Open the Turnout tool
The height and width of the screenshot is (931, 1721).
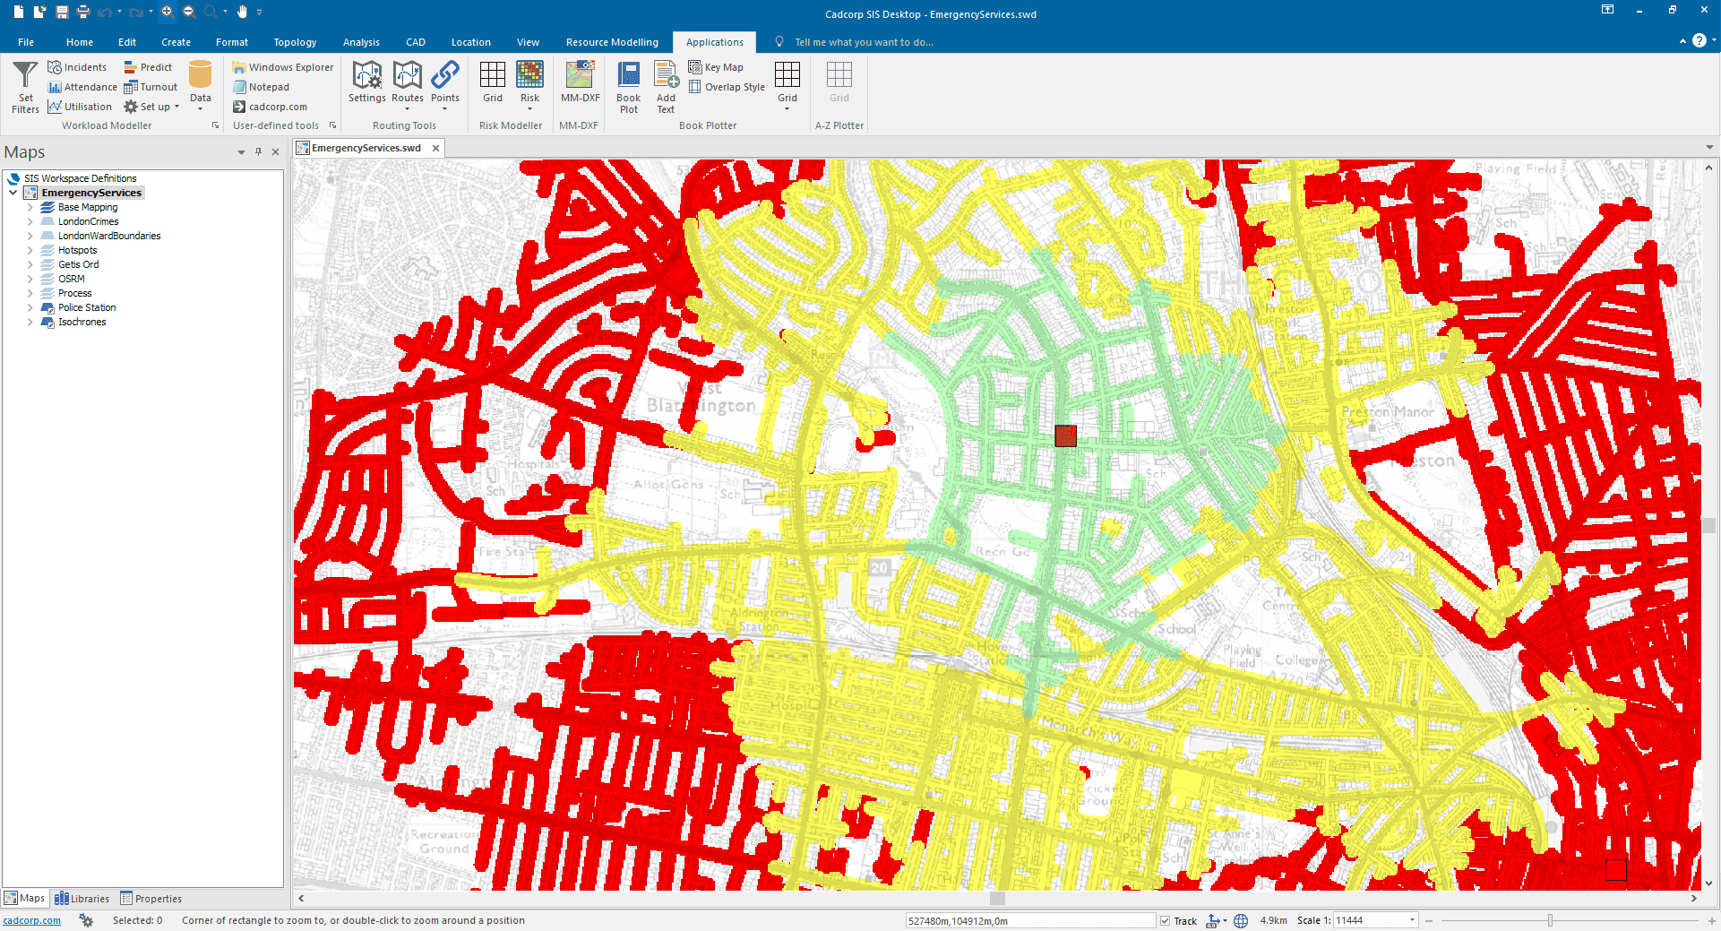pos(151,87)
